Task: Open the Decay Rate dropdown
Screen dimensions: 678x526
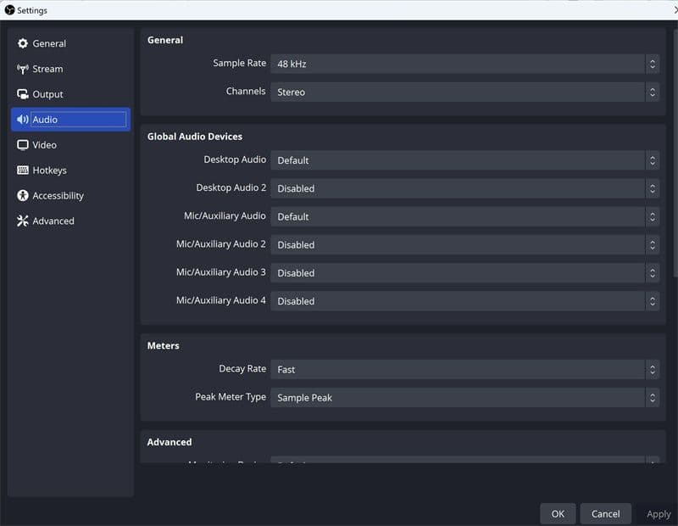Action: coord(464,369)
